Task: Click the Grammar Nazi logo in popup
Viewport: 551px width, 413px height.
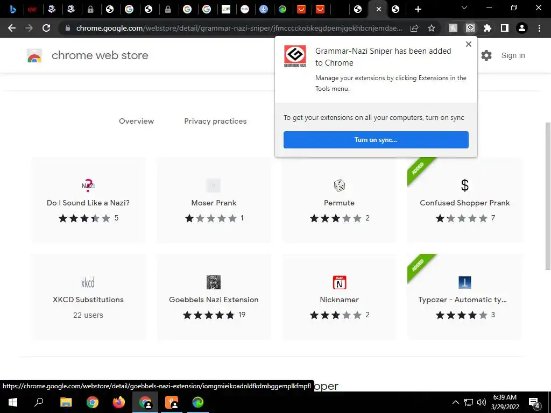Action: [295, 56]
